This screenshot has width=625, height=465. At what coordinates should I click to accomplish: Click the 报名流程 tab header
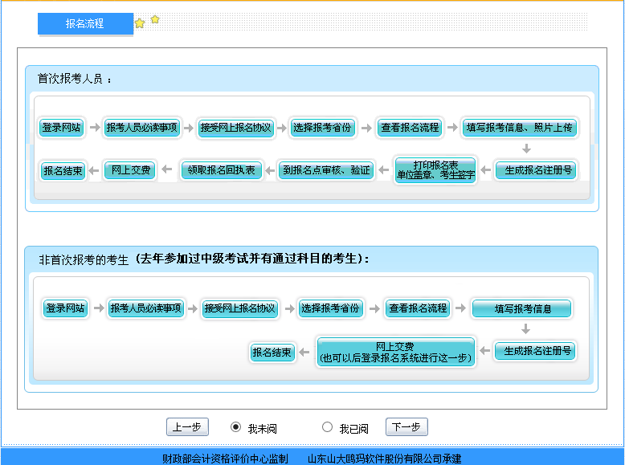[x=85, y=24]
